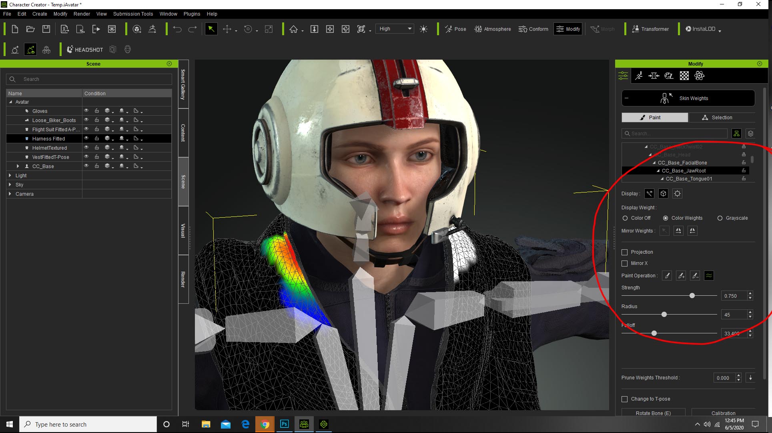Open the atom Physics tab in Modify
The height and width of the screenshot is (433, 772).
pos(699,76)
